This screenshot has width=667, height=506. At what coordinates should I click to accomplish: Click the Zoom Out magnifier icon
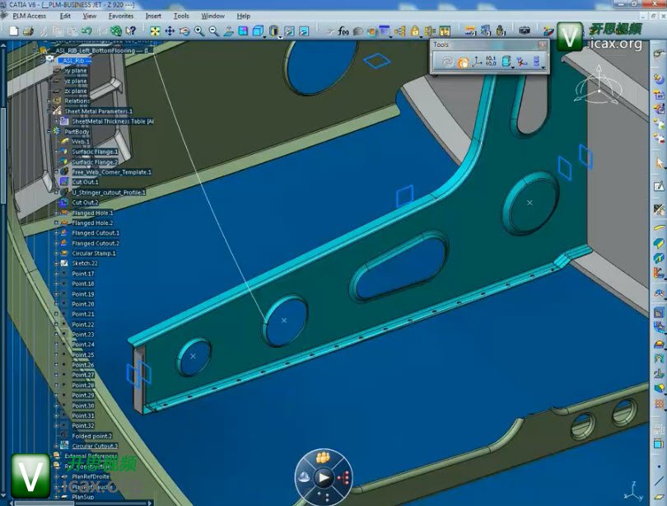click(214, 31)
